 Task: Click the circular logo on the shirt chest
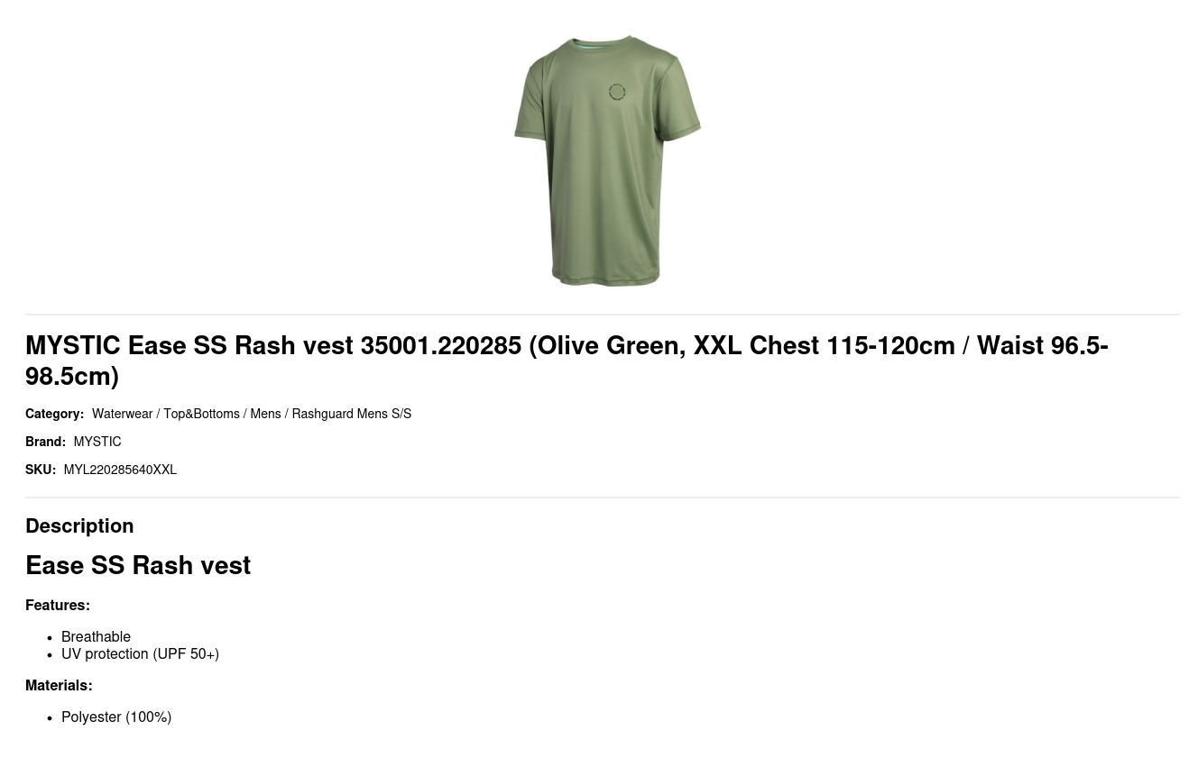[x=617, y=92]
